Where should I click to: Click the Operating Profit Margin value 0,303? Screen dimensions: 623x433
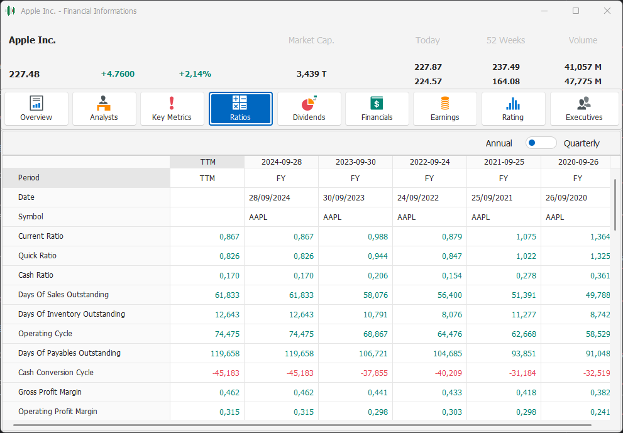(452, 412)
